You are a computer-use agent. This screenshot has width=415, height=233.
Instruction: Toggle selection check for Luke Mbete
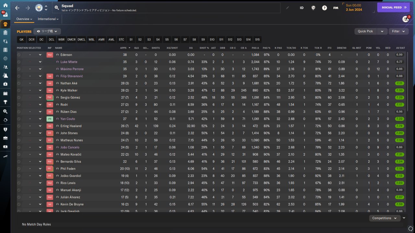click(19, 62)
